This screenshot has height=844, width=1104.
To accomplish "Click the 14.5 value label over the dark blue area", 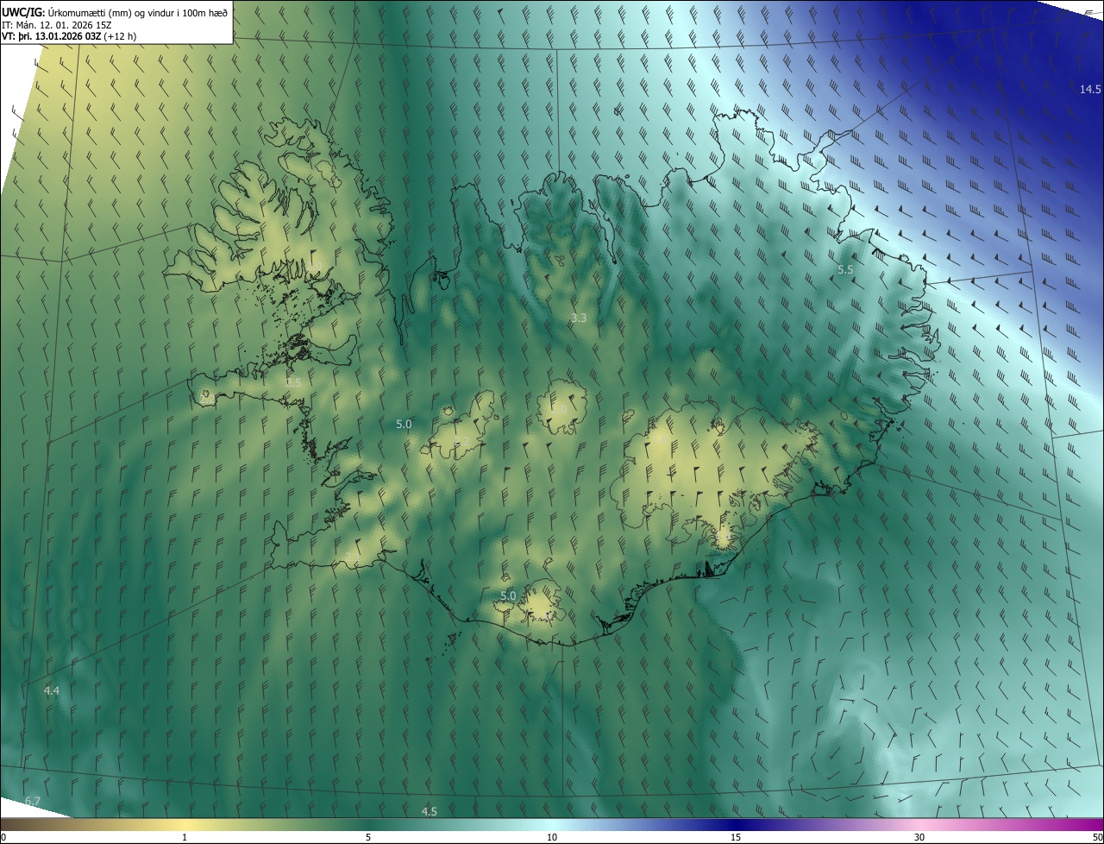I will click(x=1090, y=90).
